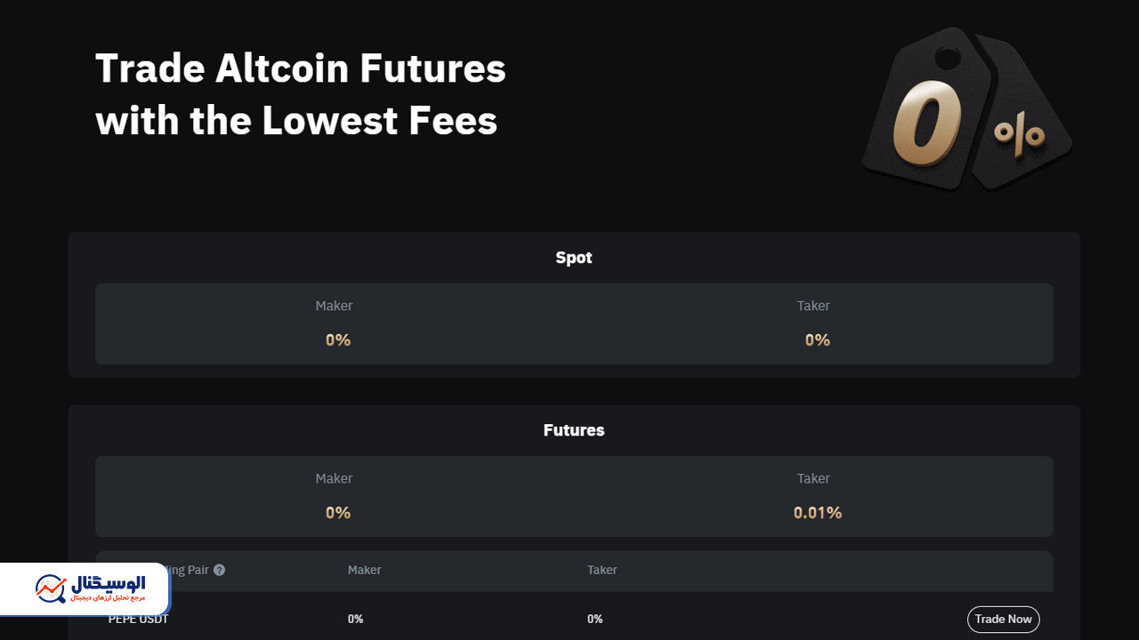The width and height of the screenshot is (1139, 640).
Task: Click the Trade Altcoin Futures headline text
Action: click(301, 68)
